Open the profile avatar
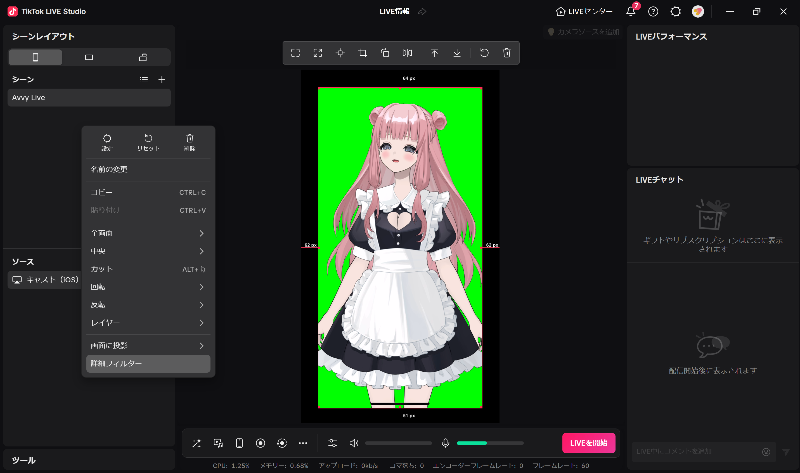This screenshot has height=473, width=800. click(698, 11)
